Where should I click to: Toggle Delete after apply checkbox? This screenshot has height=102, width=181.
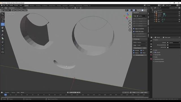pyautogui.click(x=134, y=31)
